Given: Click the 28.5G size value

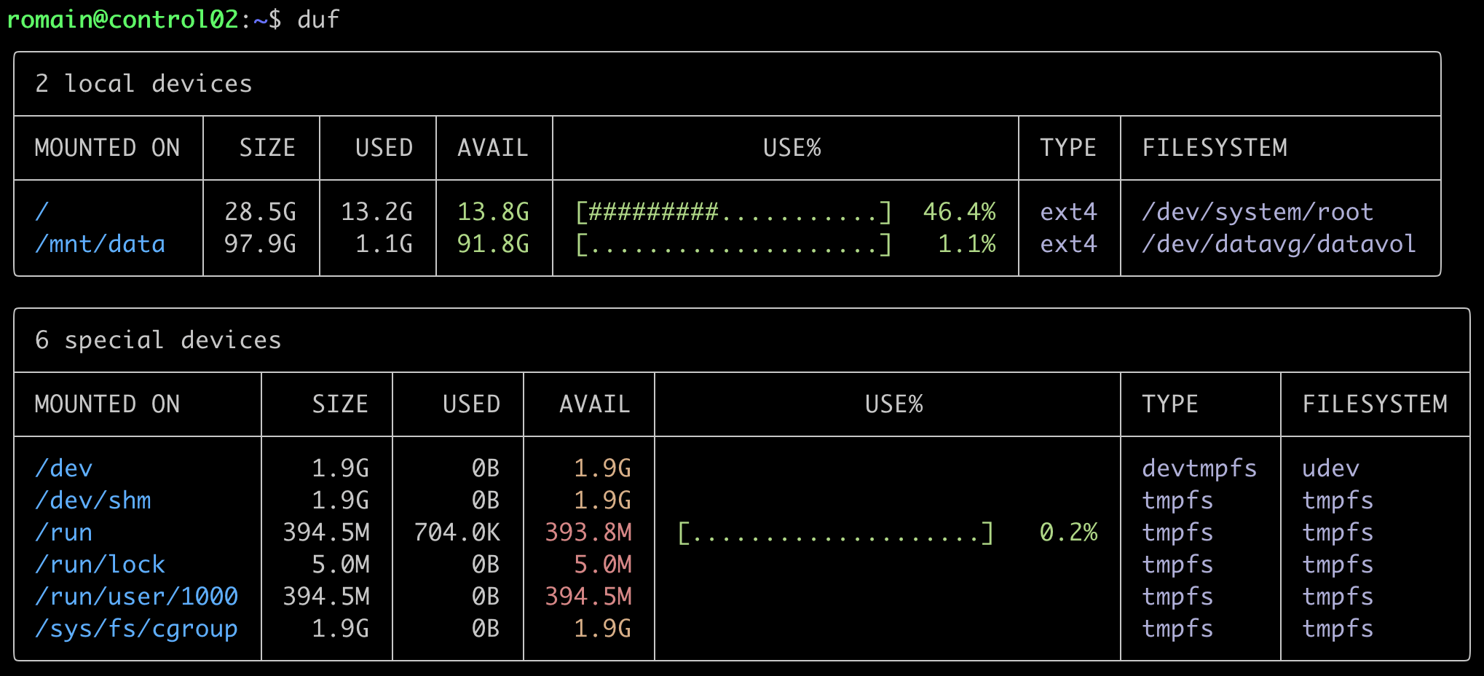Looking at the screenshot, I should click(260, 212).
